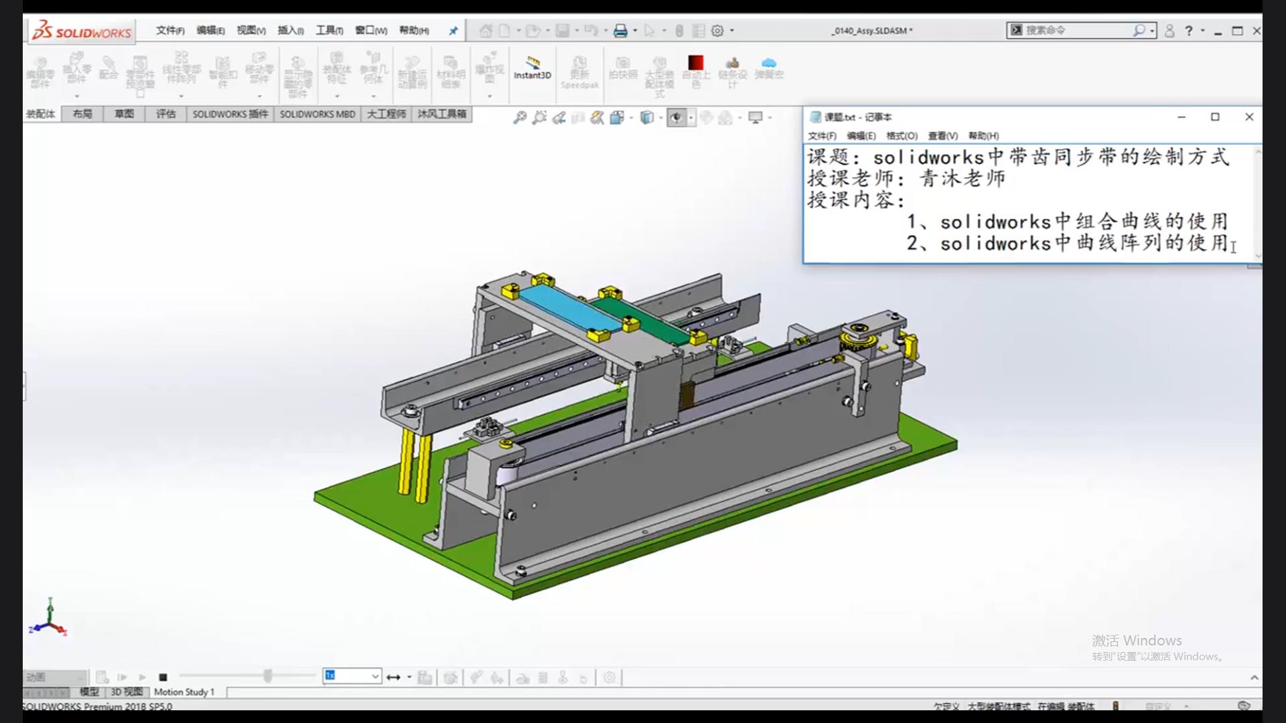Click the 显示隐藏的零部件 tool
Viewport: 1286px width, 723px height.
point(297,77)
